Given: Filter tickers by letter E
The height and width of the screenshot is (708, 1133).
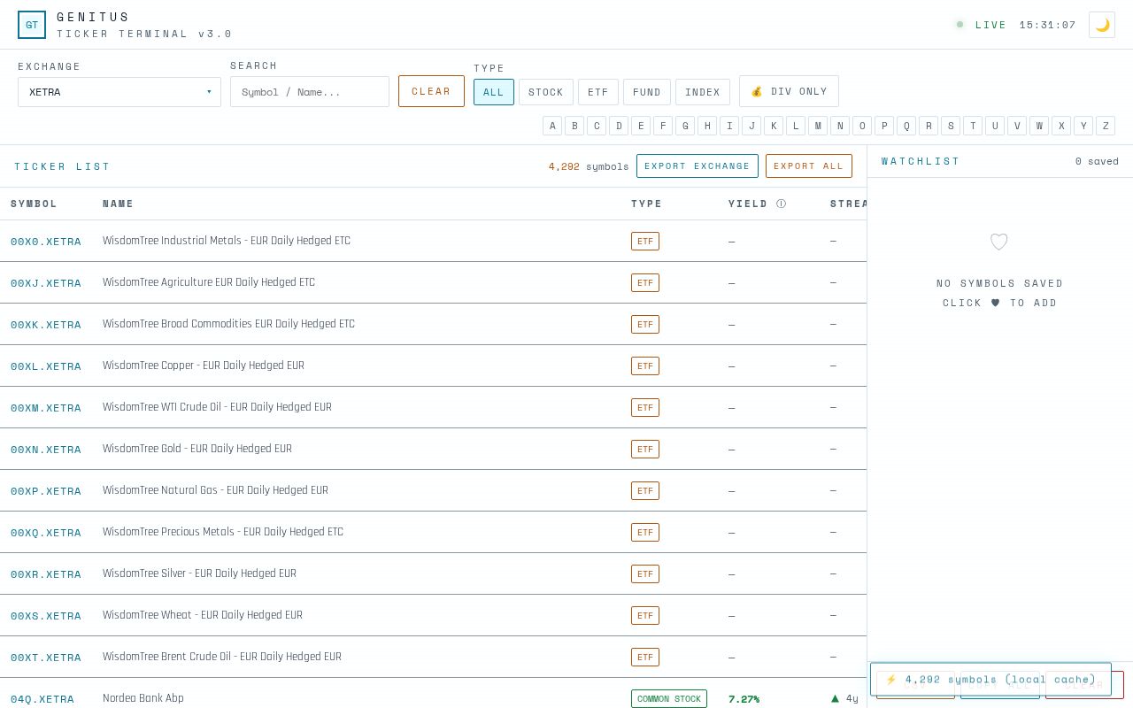Looking at the screenshot, I should (641, 126).
